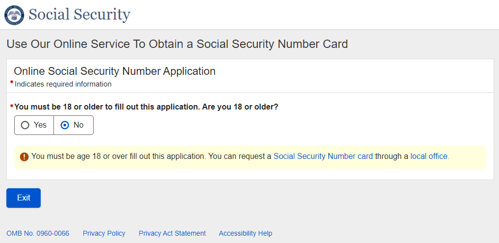Viewport: 499px width, 243px height.
Task: Open the Social Security Number card link
Action: coord(323,156)
